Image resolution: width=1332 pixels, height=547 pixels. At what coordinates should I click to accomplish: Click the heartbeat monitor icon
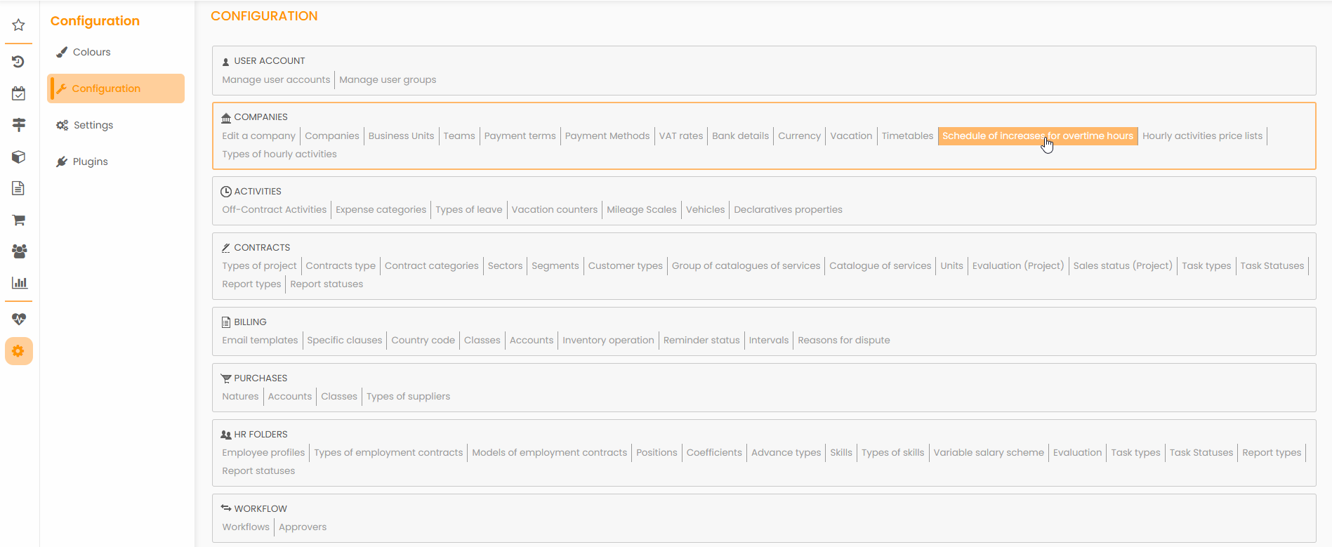click(x=19, y=319)
